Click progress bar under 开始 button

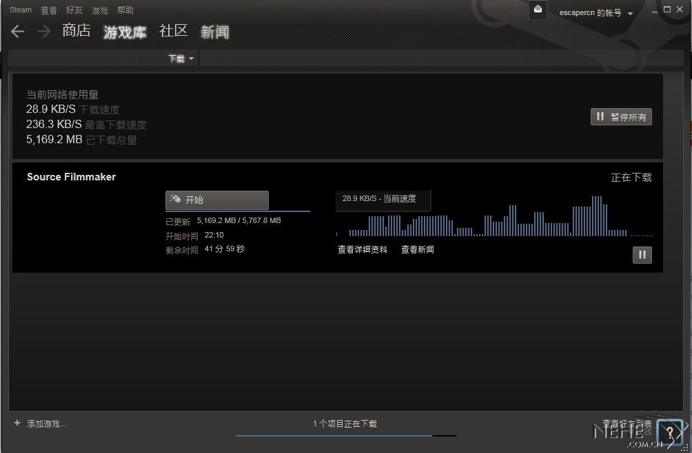(x=238, y=211)
